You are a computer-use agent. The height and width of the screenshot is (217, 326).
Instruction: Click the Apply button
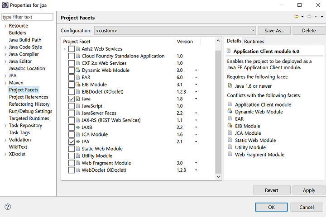(309, 190)
